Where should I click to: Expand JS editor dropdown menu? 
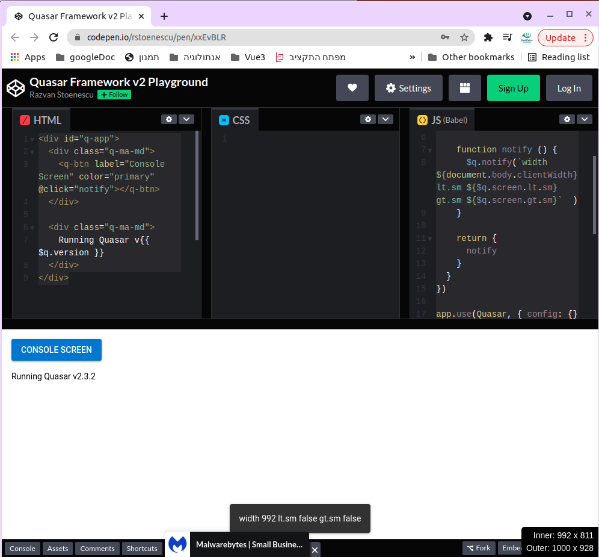coord(585,119)
